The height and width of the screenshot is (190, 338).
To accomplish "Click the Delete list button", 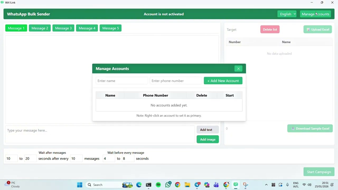I will (x=270, y=30).
